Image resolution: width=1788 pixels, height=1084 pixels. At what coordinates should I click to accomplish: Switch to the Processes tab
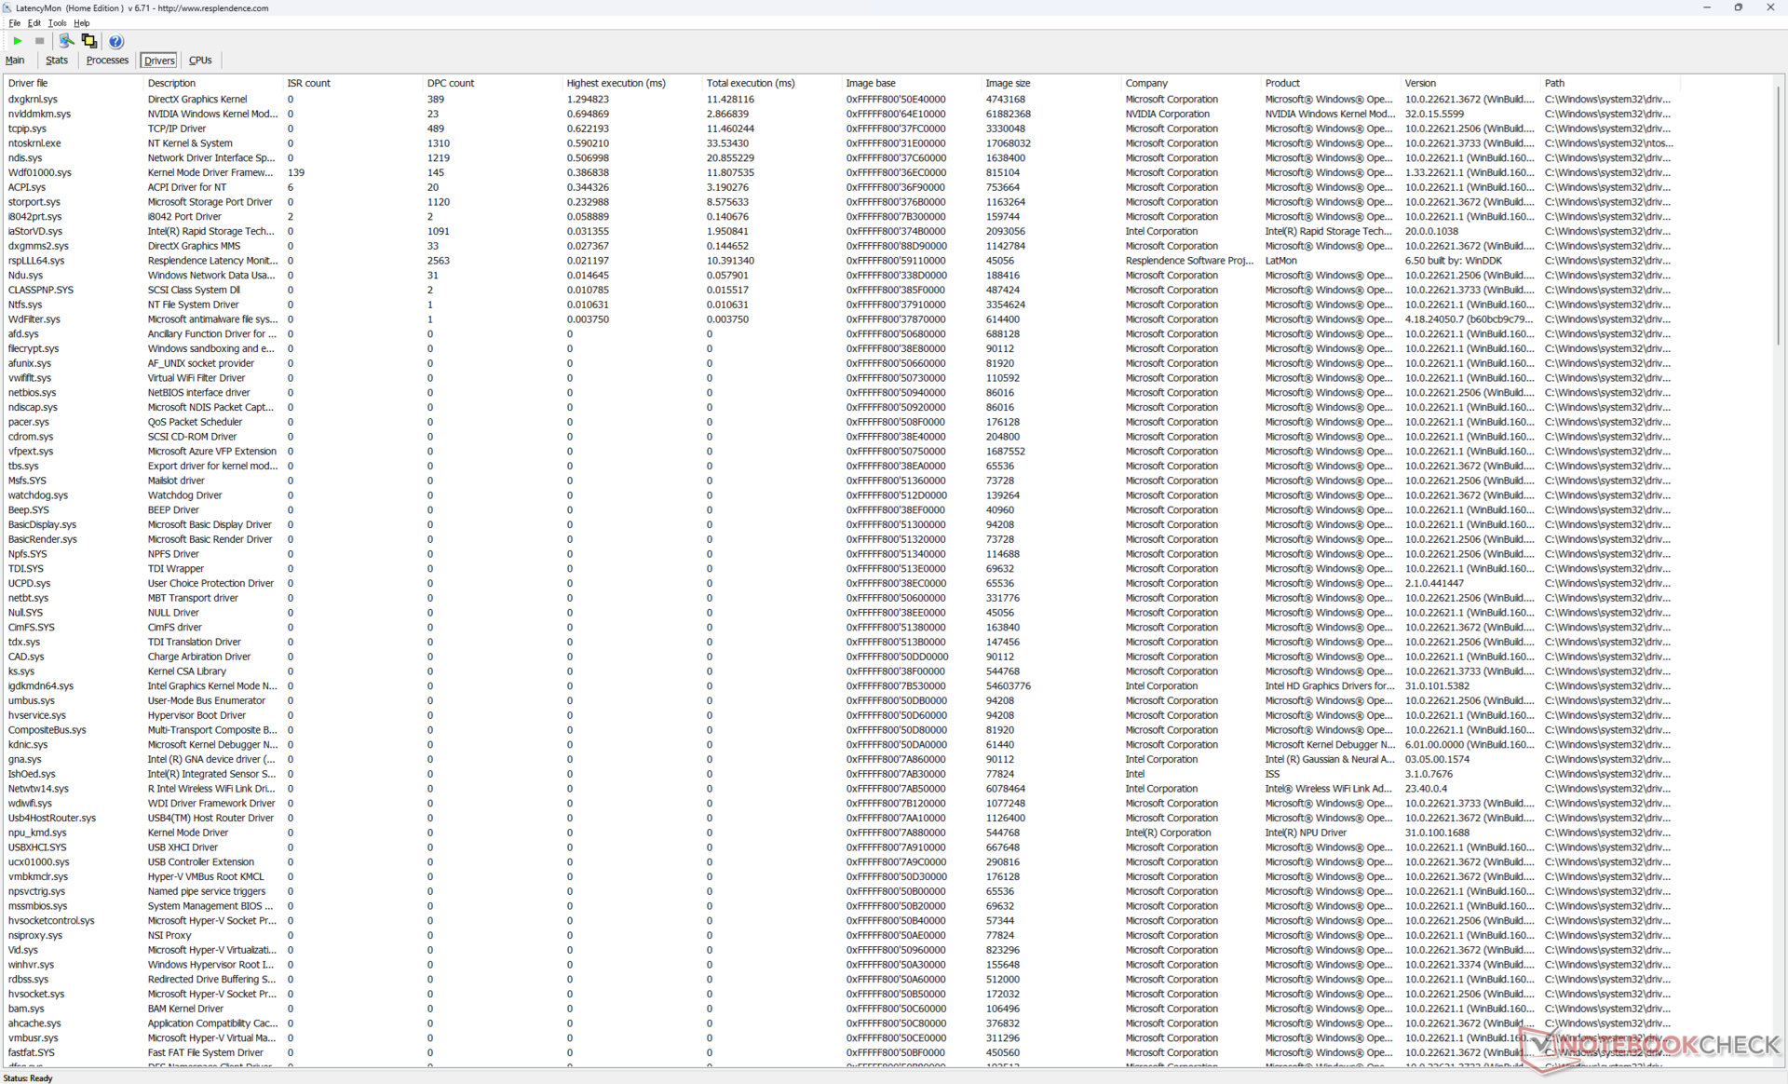click(x=107, y=61)
